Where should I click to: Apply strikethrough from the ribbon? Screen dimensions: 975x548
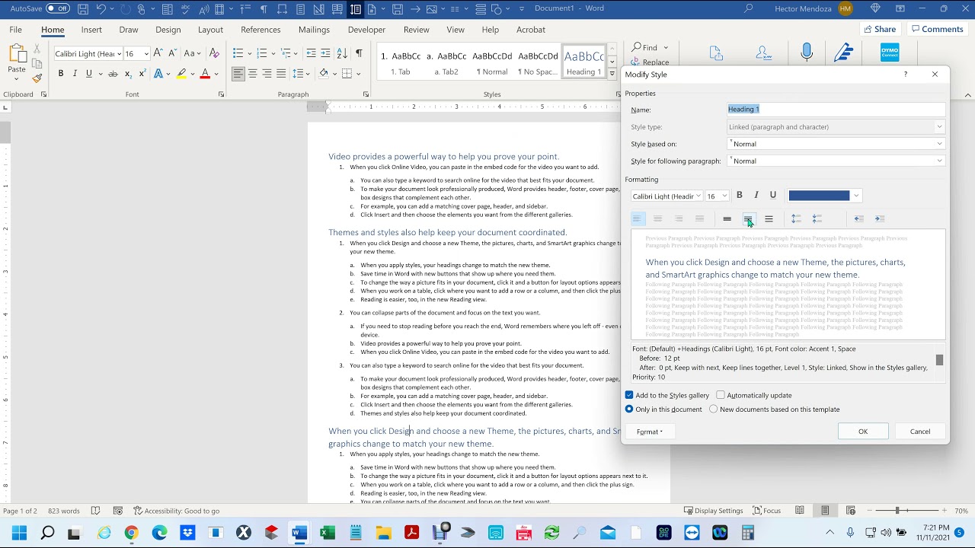113,74
